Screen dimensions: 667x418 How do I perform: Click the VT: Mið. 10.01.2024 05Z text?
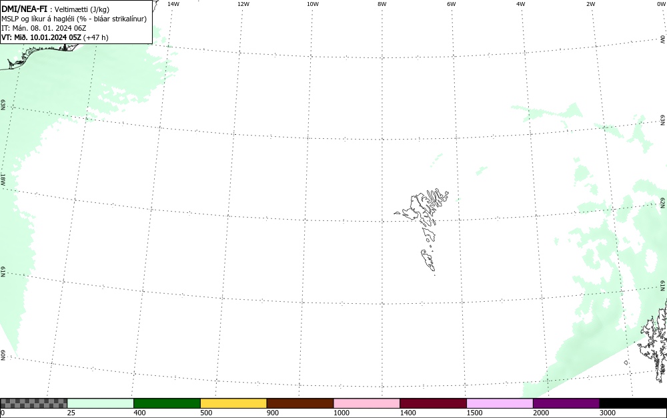pos(41,37)
